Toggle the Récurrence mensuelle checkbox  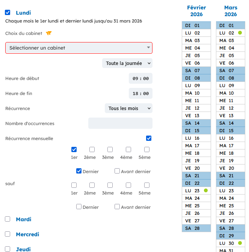coord(149,138)
